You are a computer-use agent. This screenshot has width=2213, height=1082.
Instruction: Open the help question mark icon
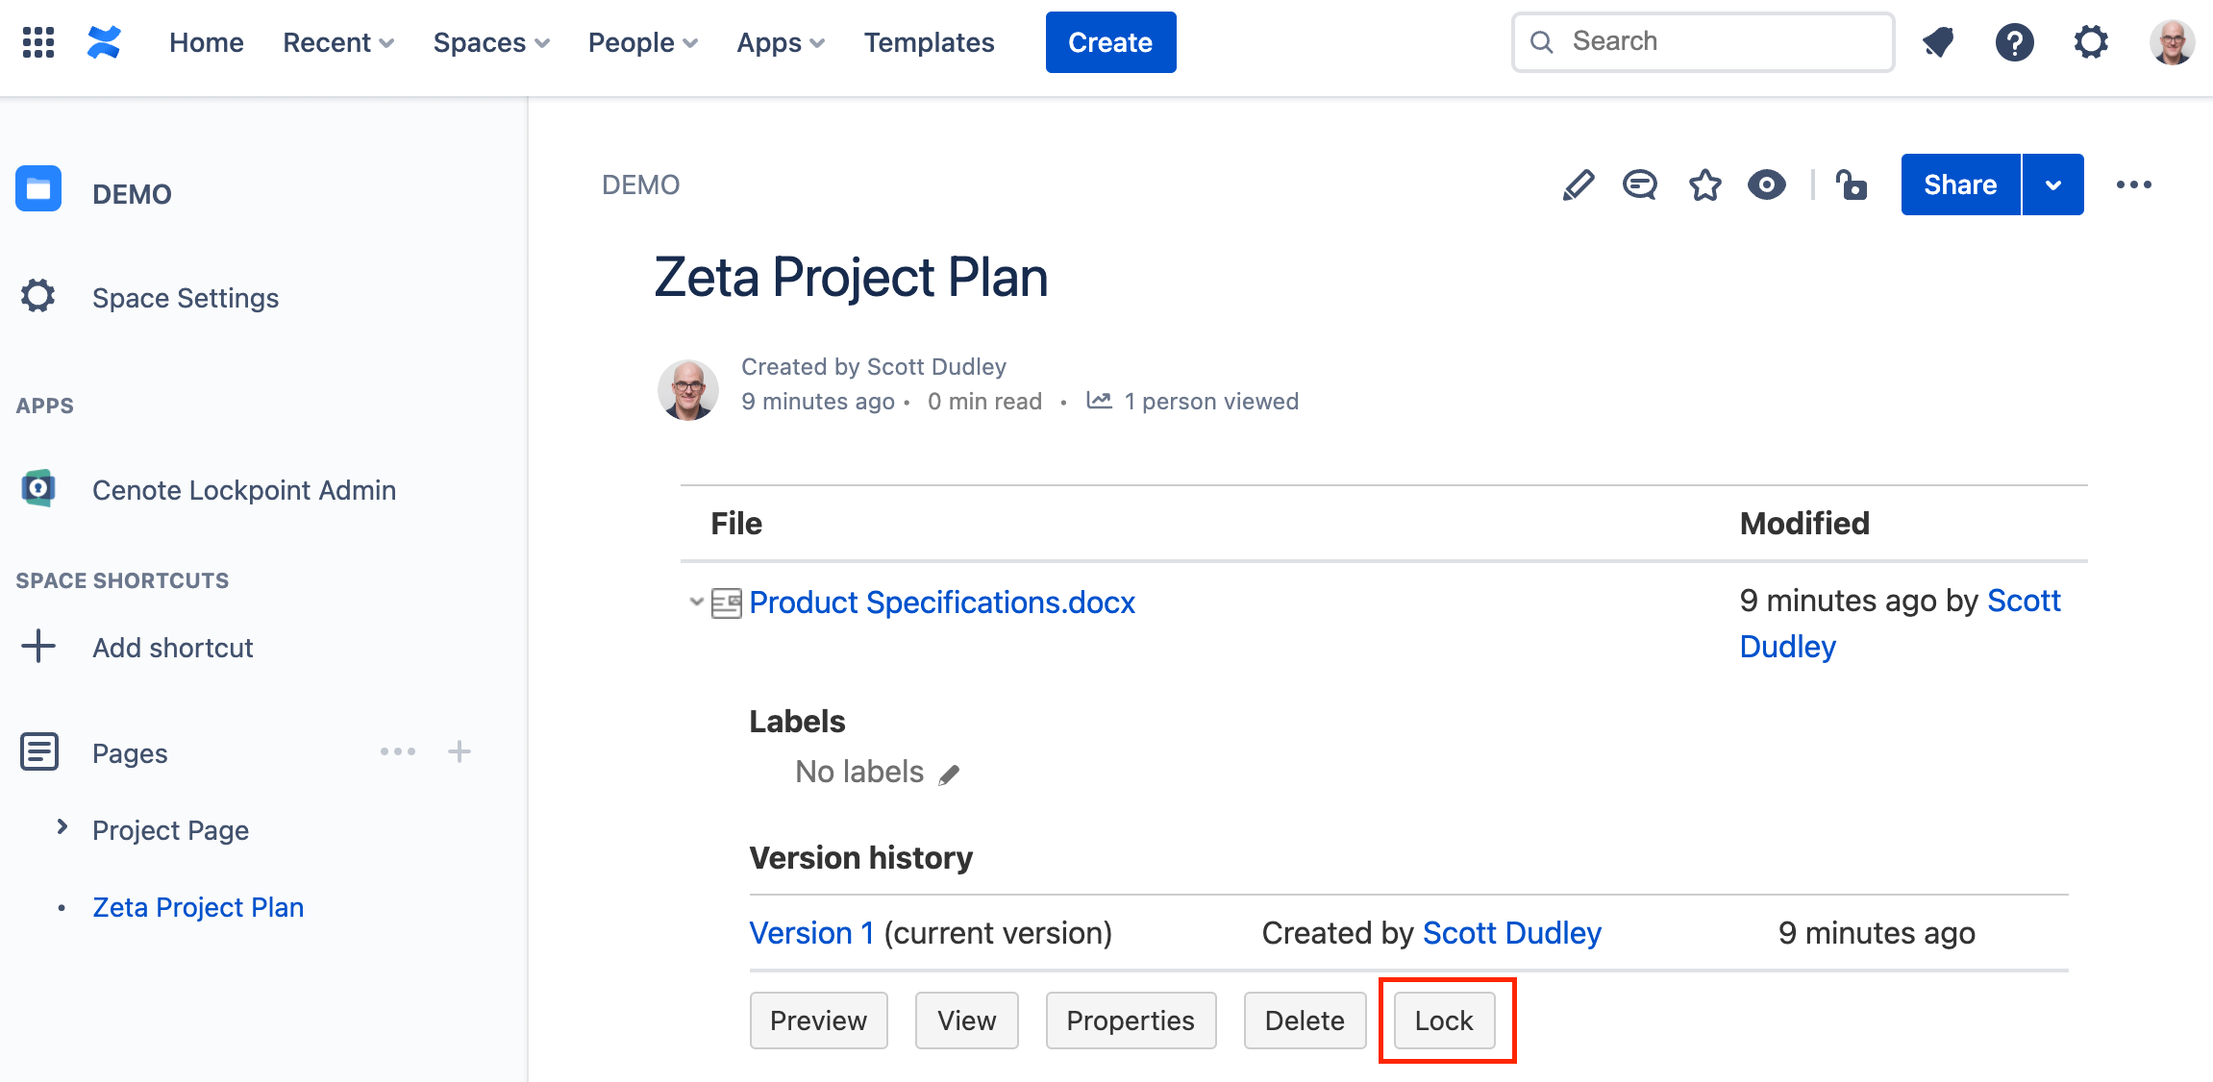click(2015, 42)
